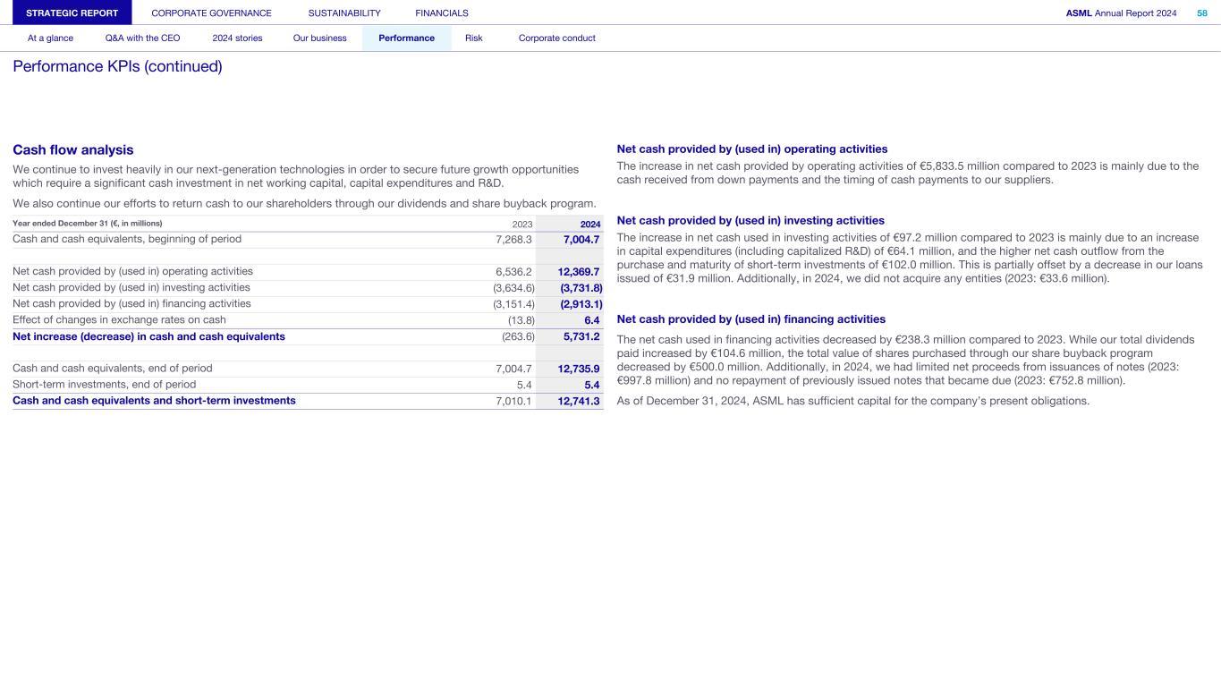Open Q&A with the CEO

(142, 38)
